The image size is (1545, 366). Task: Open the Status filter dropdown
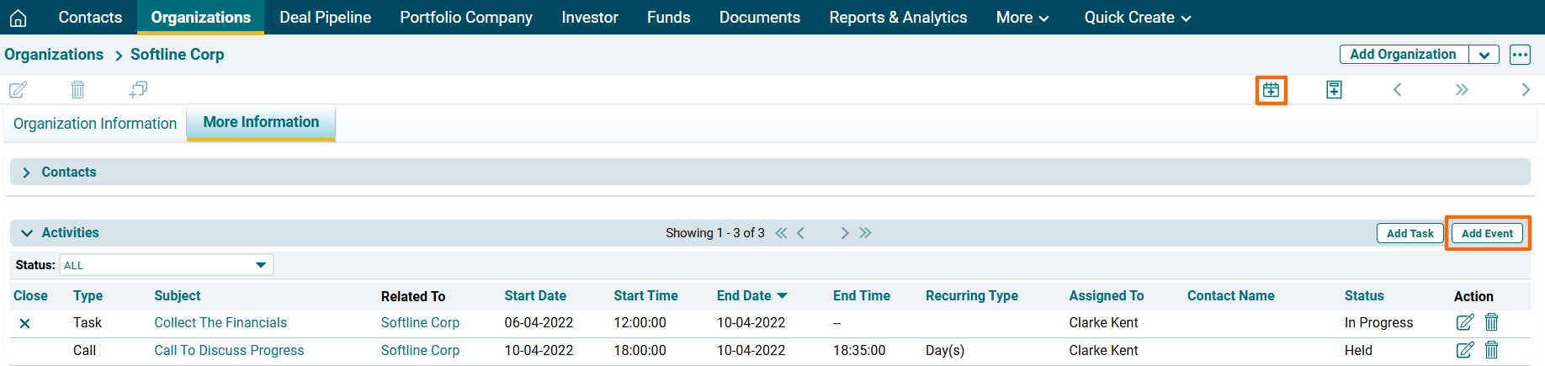167,265
